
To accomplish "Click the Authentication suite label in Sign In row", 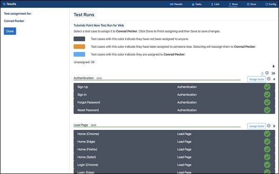I will pos(187,95).
